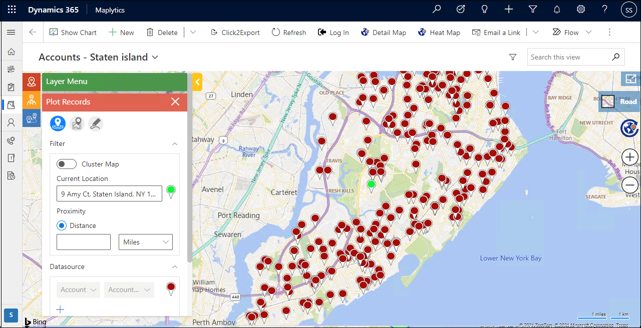This screenshot has height=328, width=641.
Task: Open the view filter funnel icon
Action: [x=513, y=57]
